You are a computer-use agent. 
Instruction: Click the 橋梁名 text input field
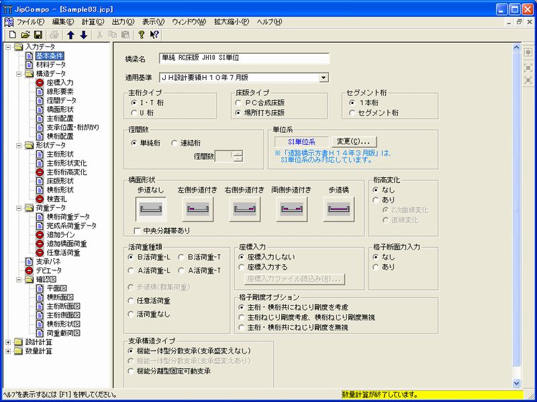pyautogui.click(x=244, y=58)
